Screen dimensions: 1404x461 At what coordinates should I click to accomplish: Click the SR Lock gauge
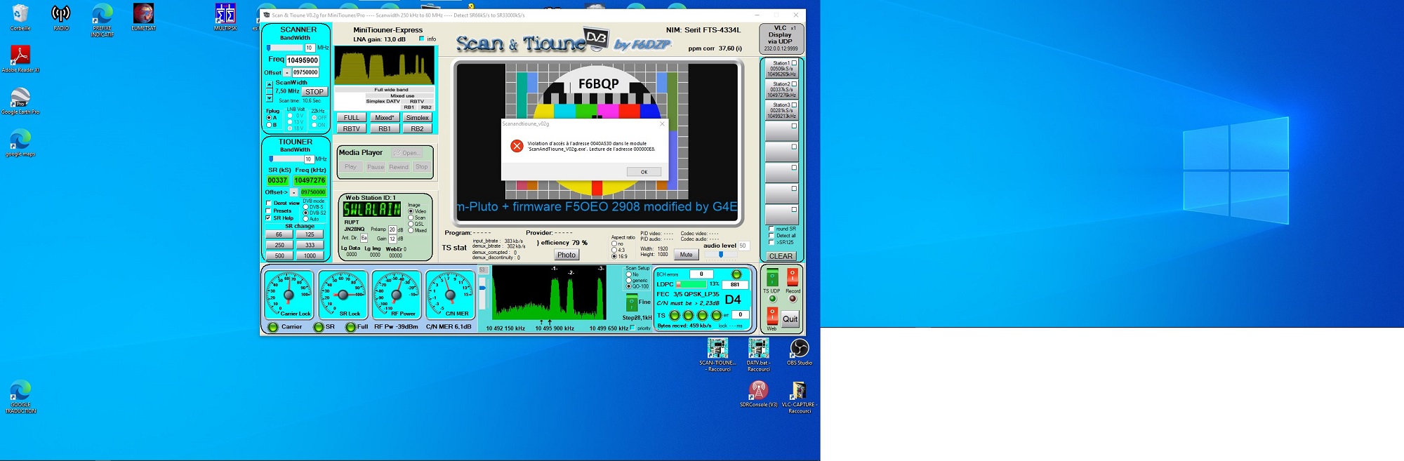coord(343,295)
